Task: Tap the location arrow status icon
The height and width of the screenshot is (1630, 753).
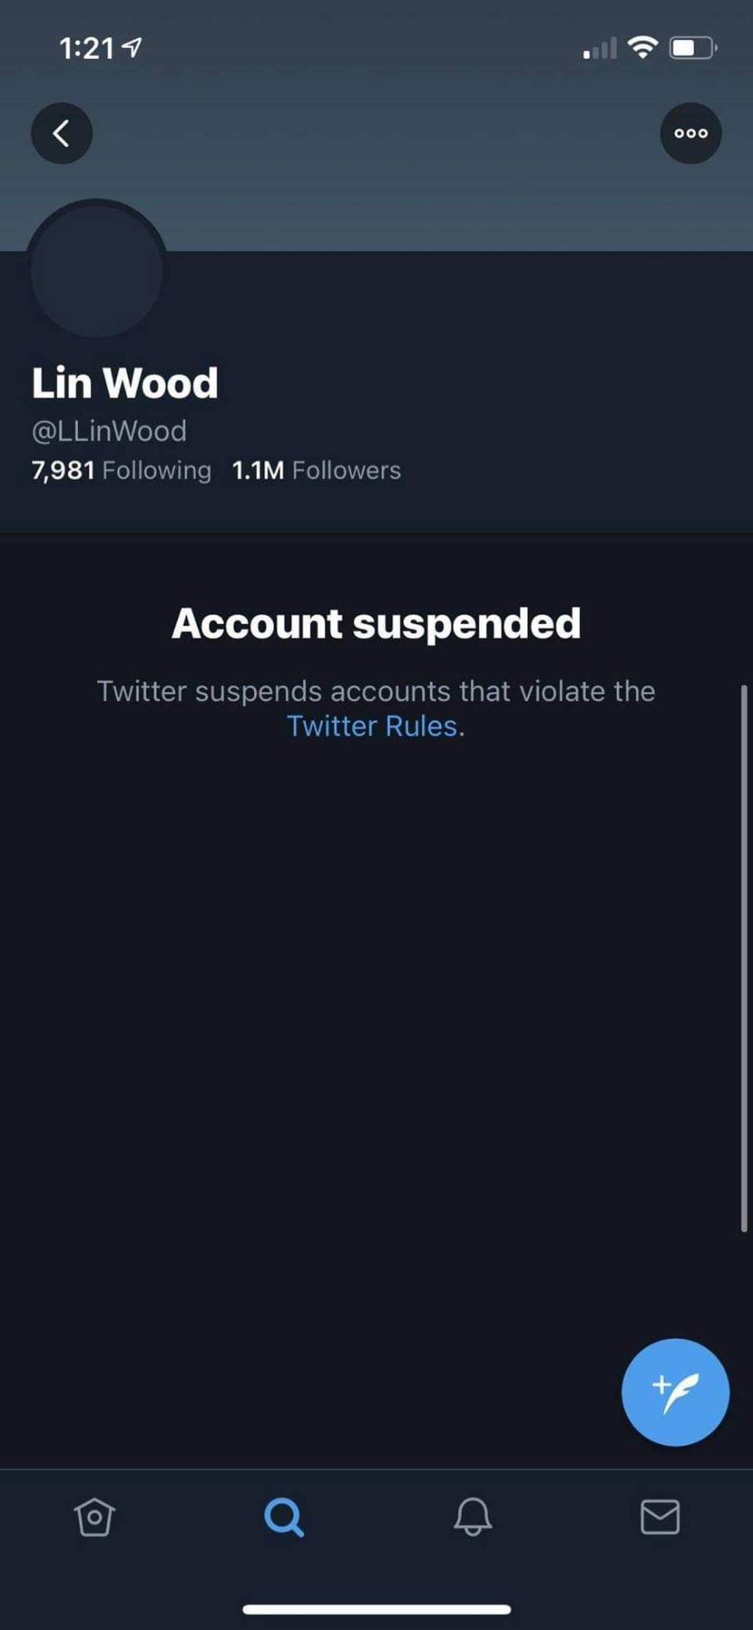Action: point(132,47)
